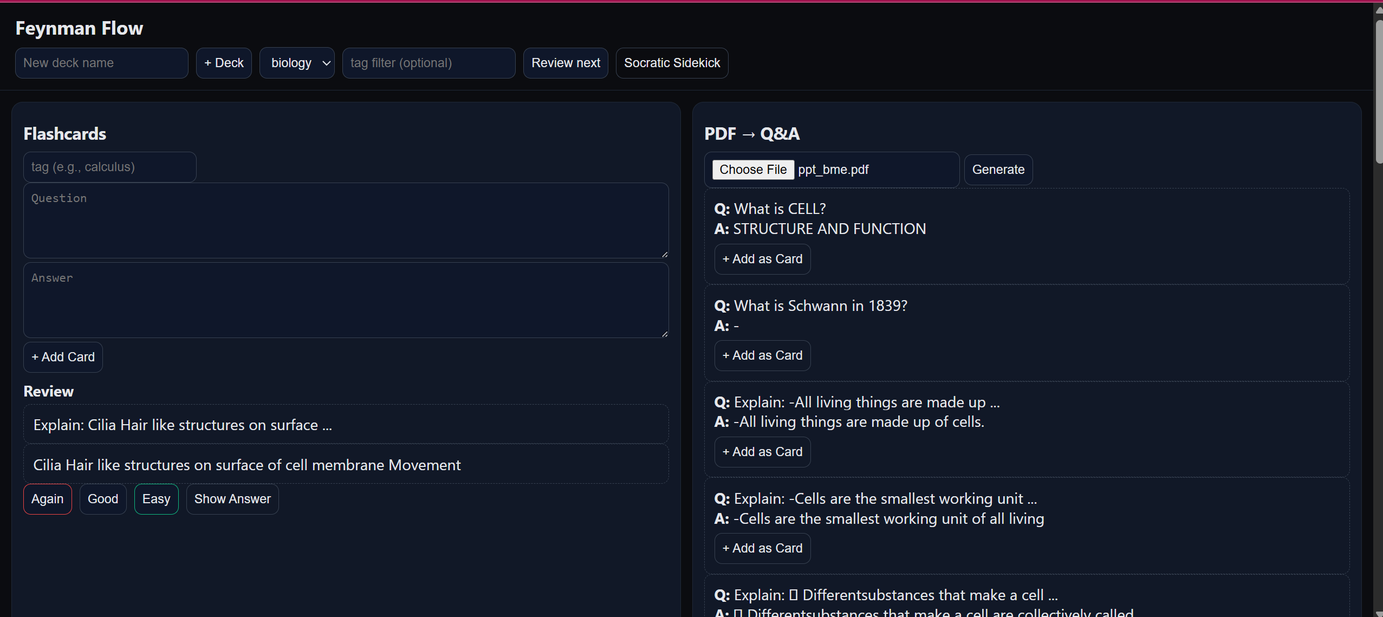Click the + Deck button
Screen dimensions: 1383x617
point(224,63)
